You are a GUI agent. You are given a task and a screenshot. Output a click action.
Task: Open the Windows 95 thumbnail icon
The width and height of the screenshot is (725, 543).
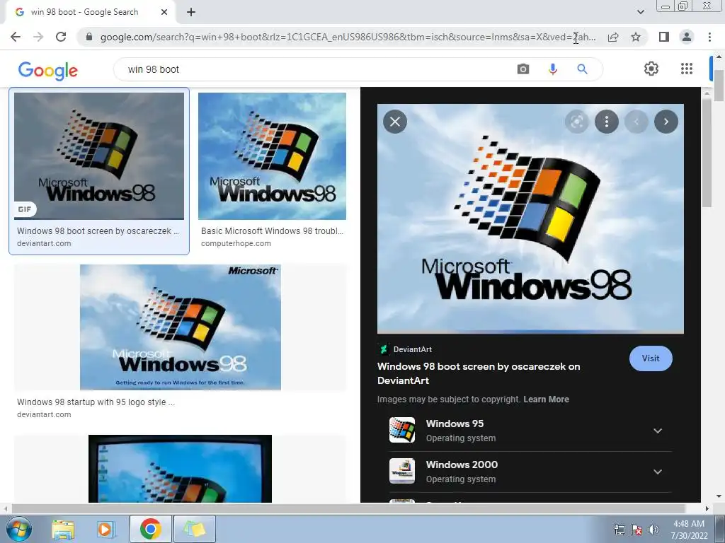(x=402, y=430)
